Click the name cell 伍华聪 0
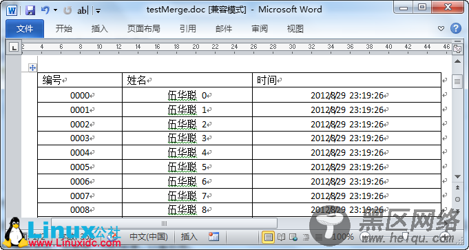469x250 pixels. pyautogui.click(x=187, y=96)
